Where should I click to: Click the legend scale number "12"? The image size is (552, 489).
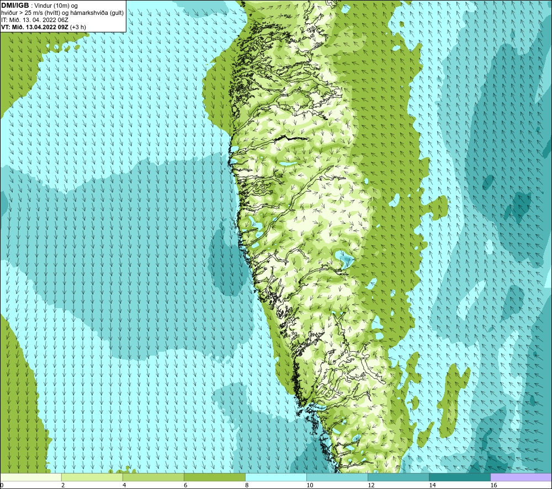pyautogui.click(x=371, y=485)
